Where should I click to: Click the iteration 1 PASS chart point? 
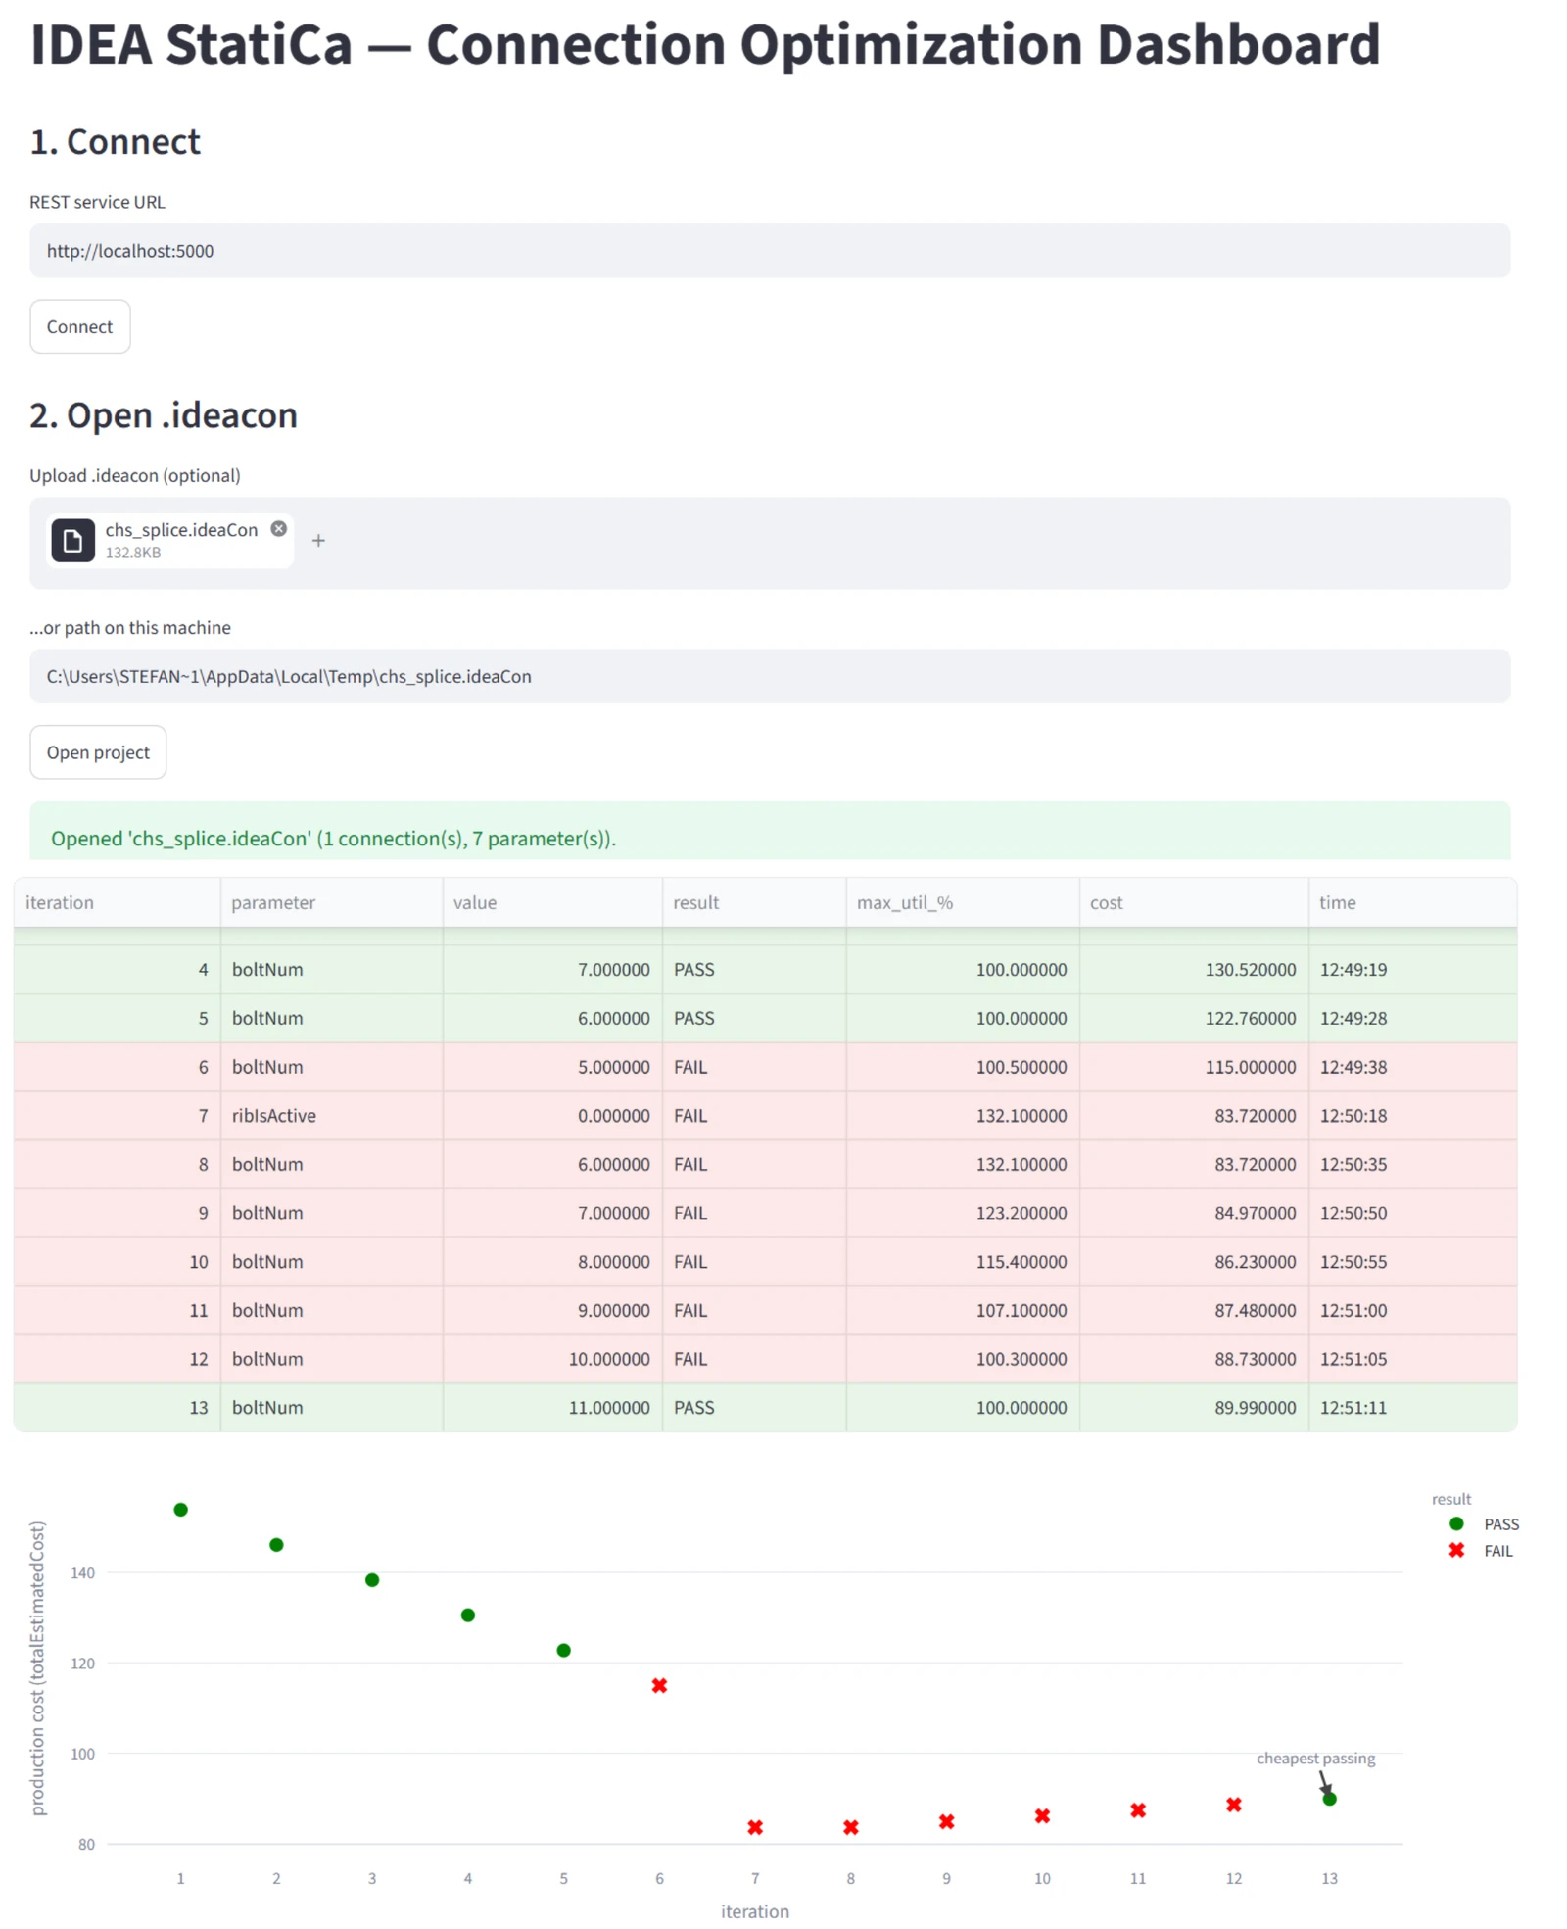point(180,1510)
